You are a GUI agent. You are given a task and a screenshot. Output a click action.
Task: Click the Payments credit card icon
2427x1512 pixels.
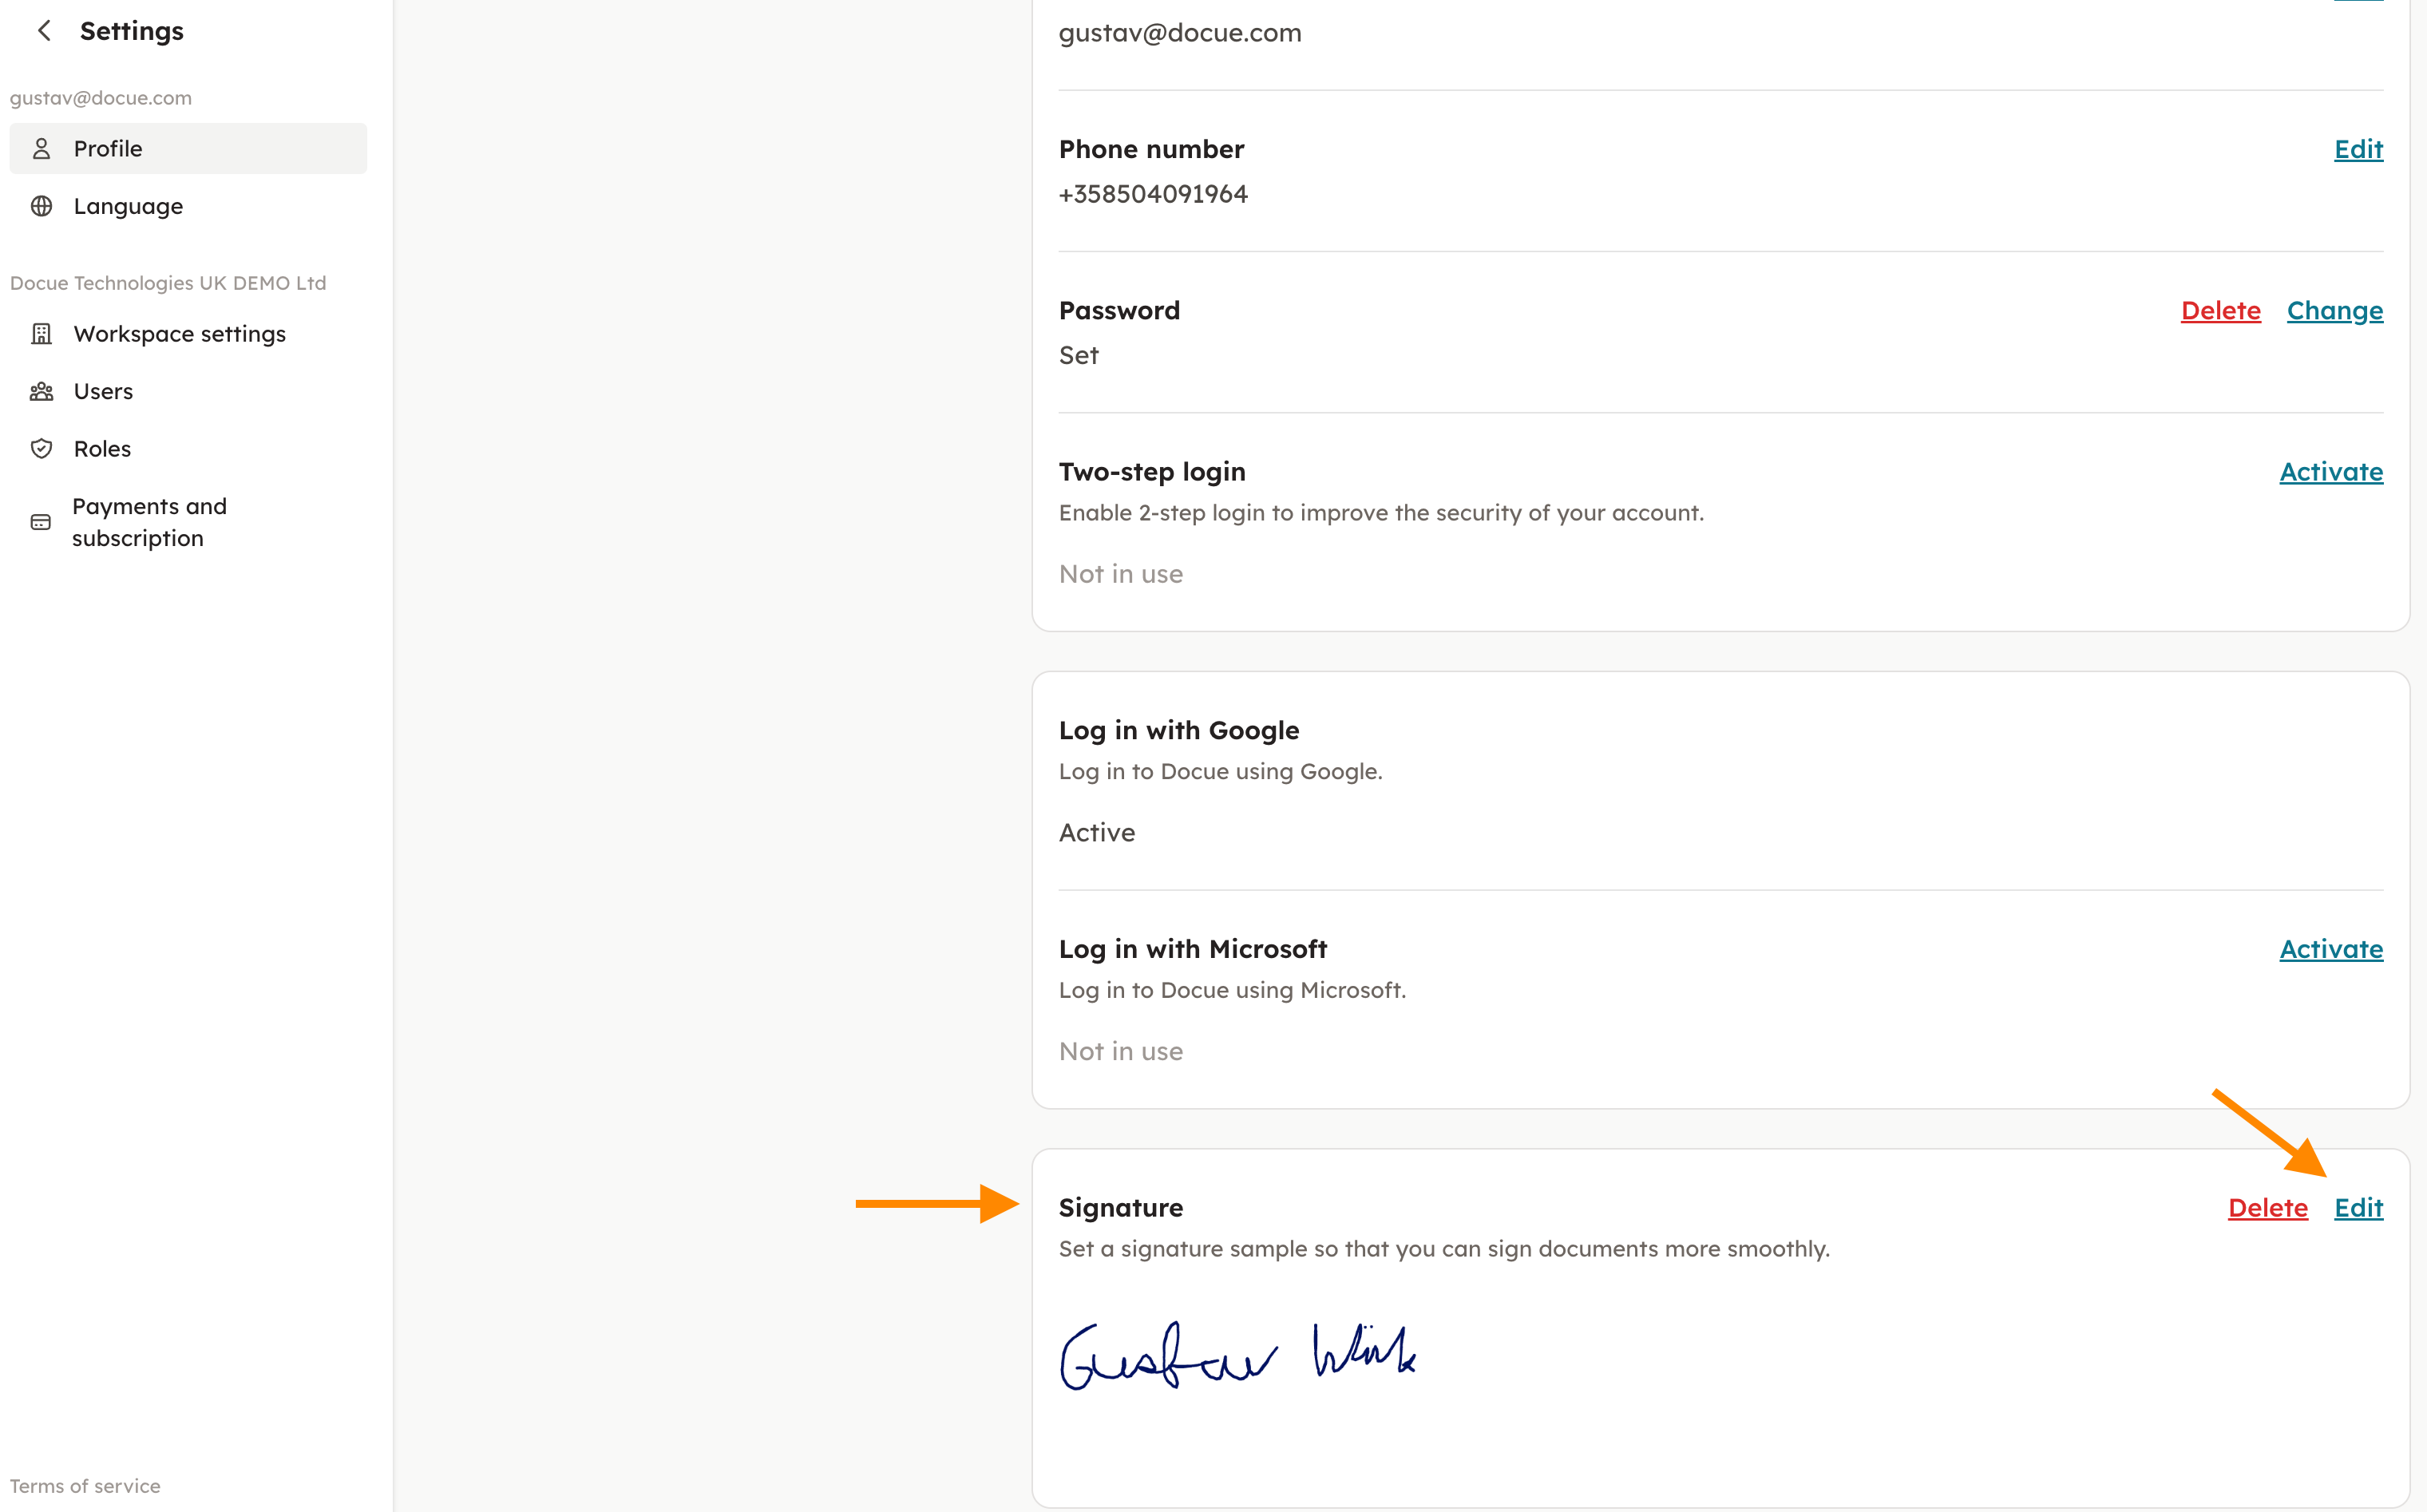41,522
